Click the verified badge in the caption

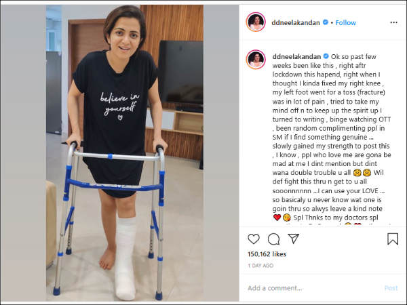coord(326,56)
